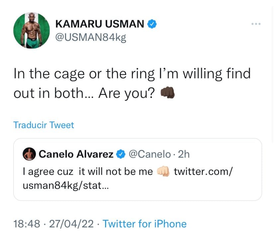
Task: Open the Twitter for iPhone source link
Action: (x=144, y=224)
